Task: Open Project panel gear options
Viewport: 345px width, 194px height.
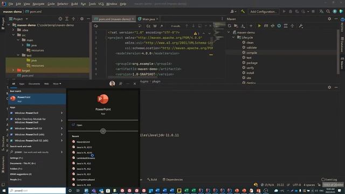Action: click(82, 19)
